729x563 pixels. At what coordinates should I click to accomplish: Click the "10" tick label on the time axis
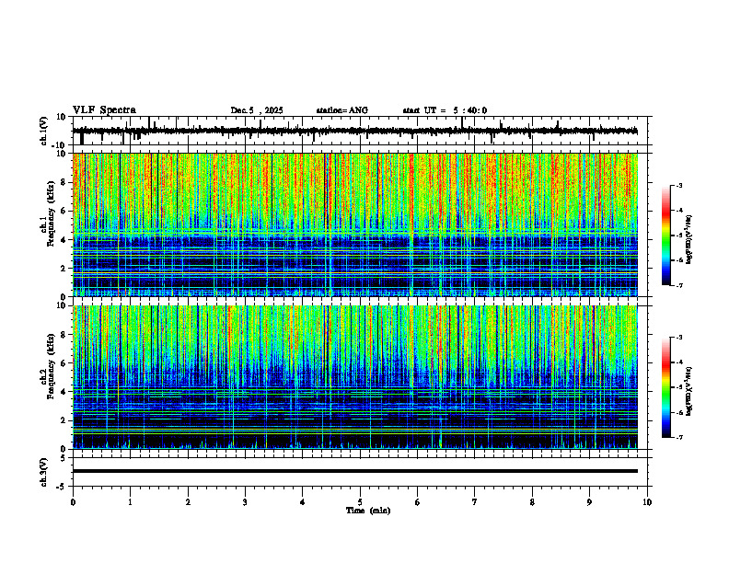(x=647, y=502)
